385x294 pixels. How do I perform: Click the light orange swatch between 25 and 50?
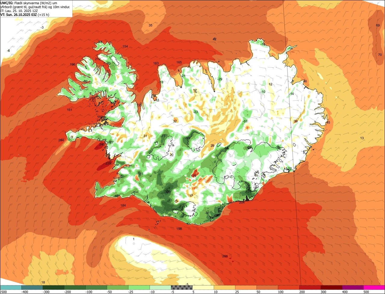click(x=246, y=287)
